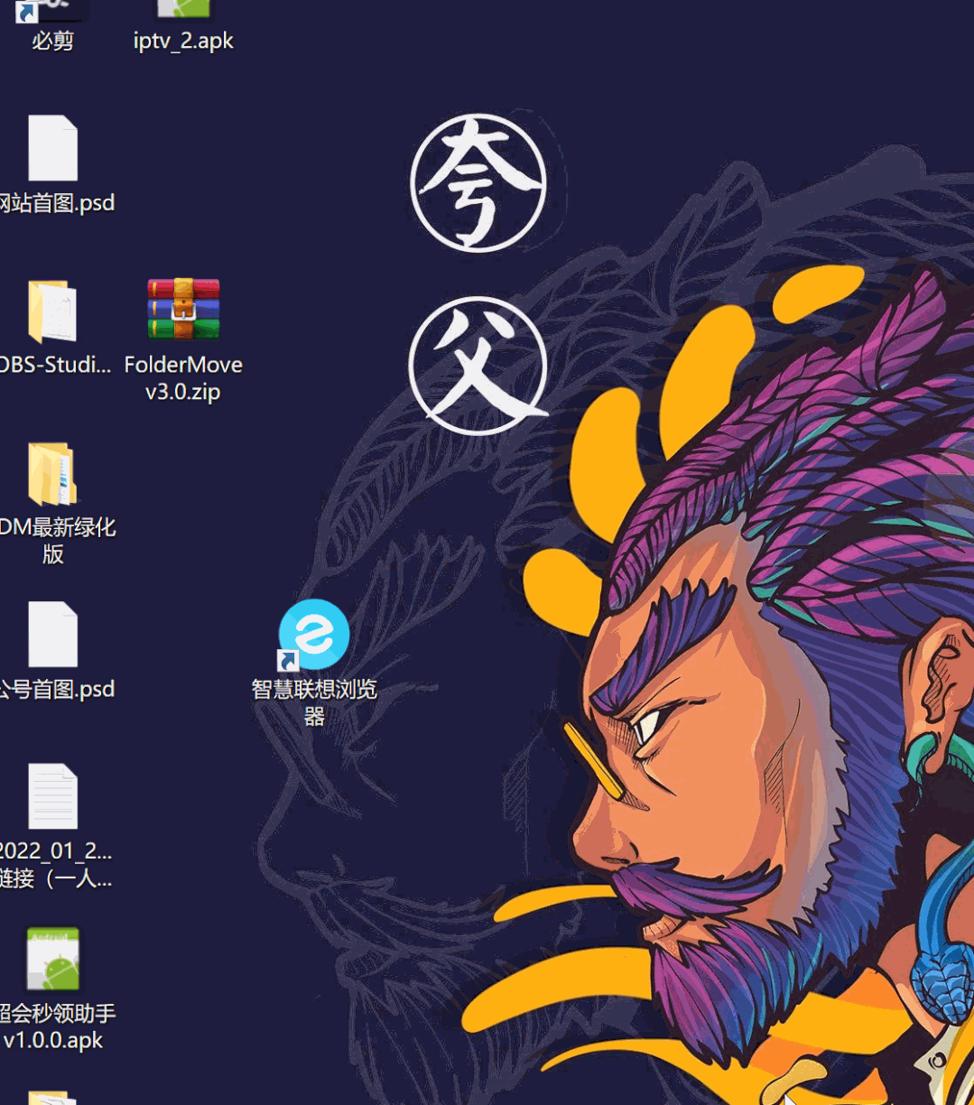Click the '智慧联想浏览器' label text
Viewport: 974px width, 1105px height.
(314, 702)
